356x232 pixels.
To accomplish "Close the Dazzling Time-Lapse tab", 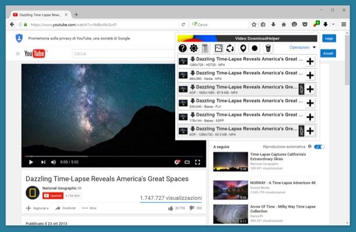I will (x=66, y=15).
